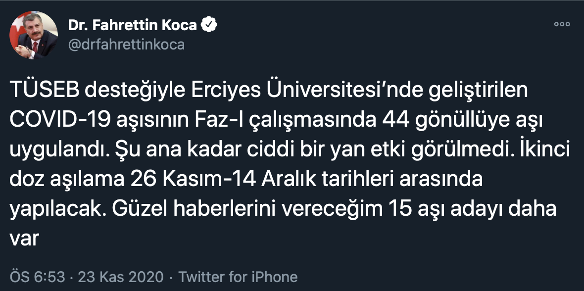Screen dimensions: 584x291
Task: Click the Turkish flag inside the avatar
Action: click(x=20, y=27)
